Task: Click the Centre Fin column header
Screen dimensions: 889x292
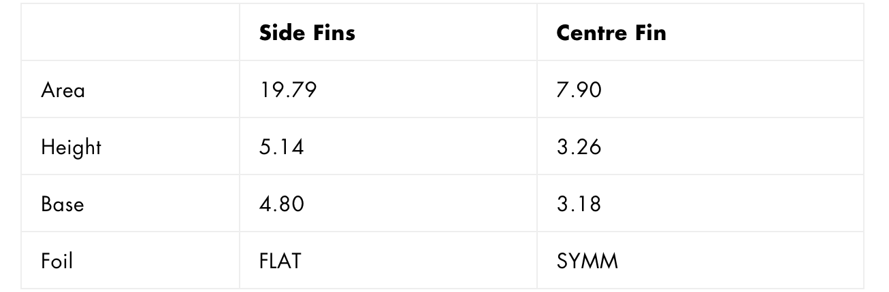Action: pyautogui.click(x=611, y=33)
